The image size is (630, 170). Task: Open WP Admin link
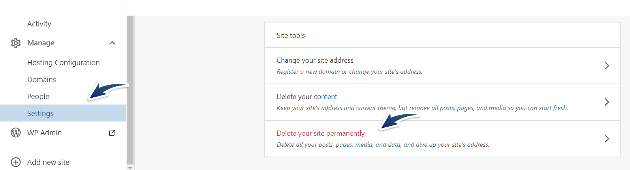tap(44, 133)
